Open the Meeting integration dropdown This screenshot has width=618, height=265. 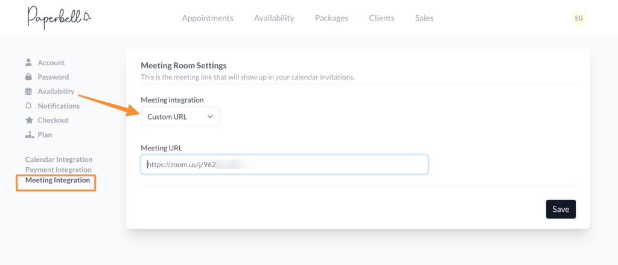pos(180,117)
